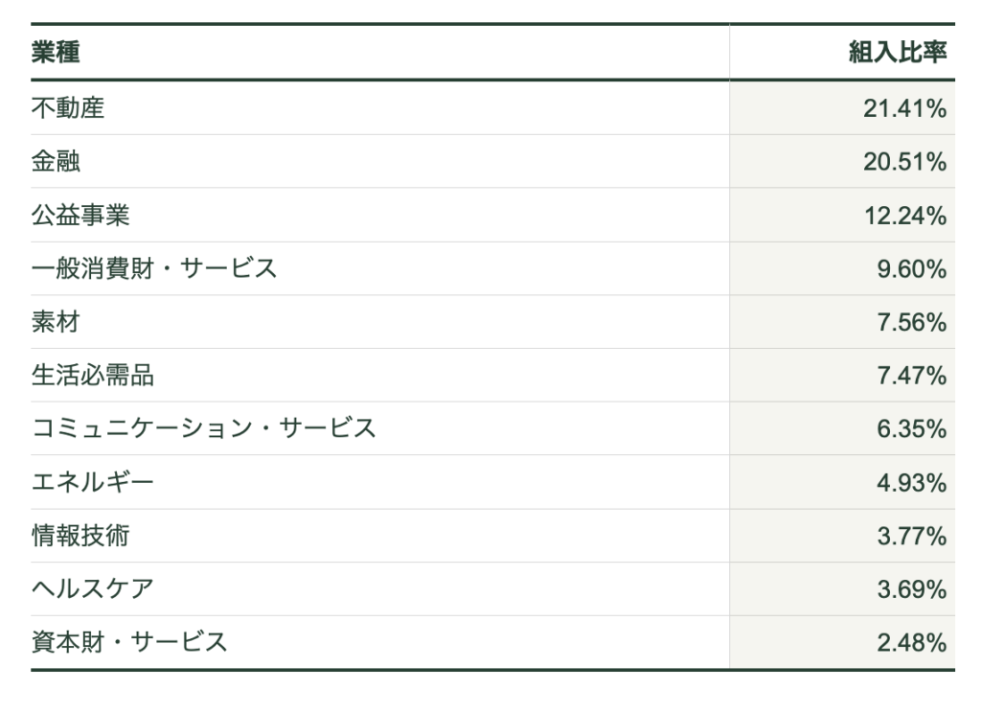Click the 金融 sector name
Viewport: 981px width, 713px height.
[x=56, y=162]
